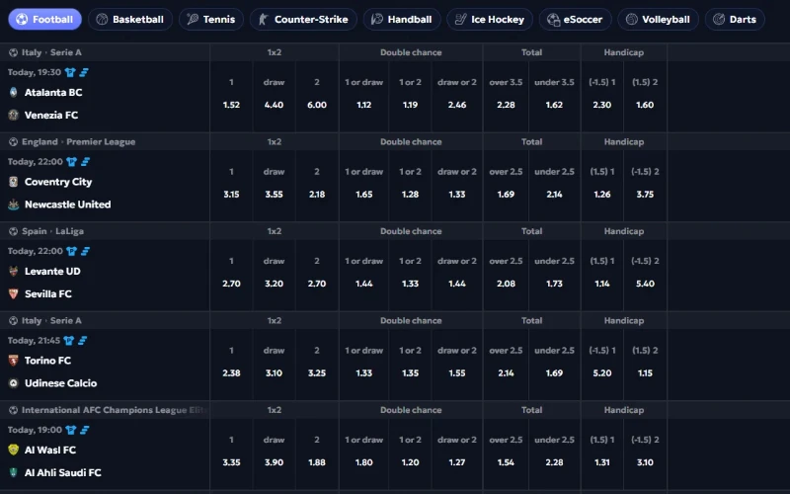The height and width of the screenshot is (494, 790).
Task: Switch to the Ice Hockey tab
Action: [490, 19]
